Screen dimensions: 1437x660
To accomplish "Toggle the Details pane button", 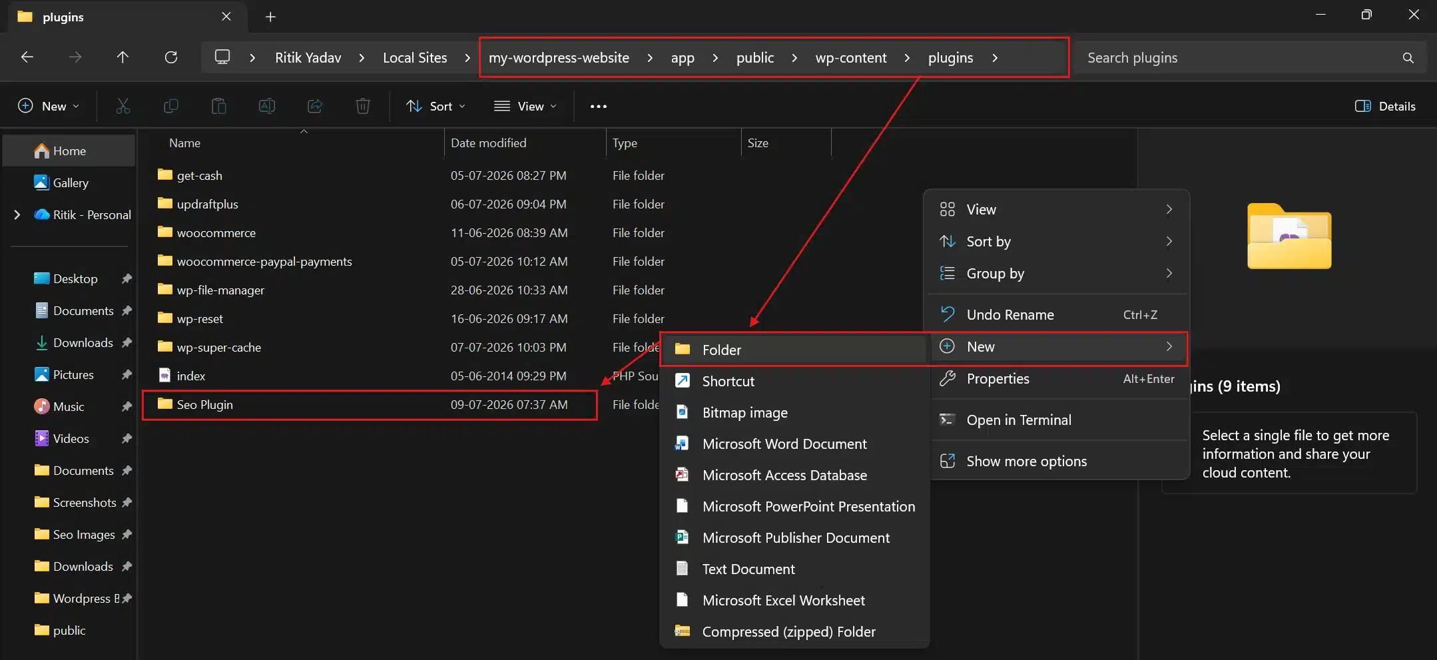I will click(1385, 106).
